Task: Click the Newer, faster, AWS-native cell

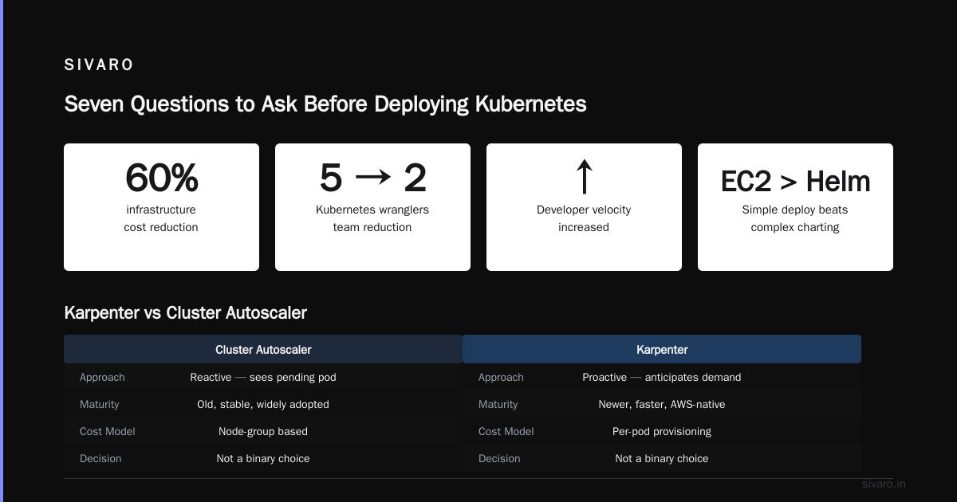Action: tap(662, 404)
